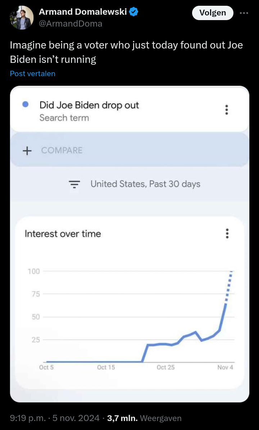259x430 pixels.
Task: Click the blue dot beside the search term
Action: click(x=26, y=105)
